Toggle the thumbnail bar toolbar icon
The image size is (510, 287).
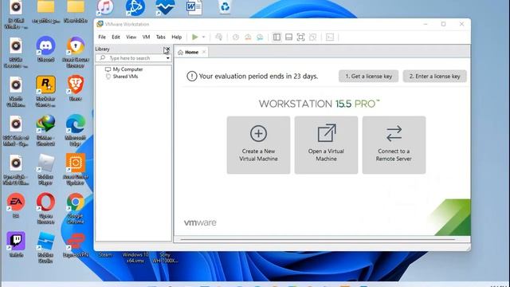tap(288, 37)
